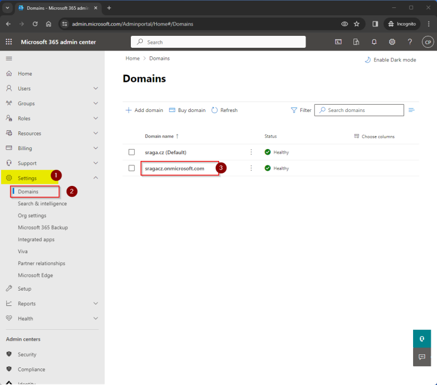Image resolution: width=437 pixels, height=385 pixels.
Task: Open new browser tab plus icon
Action: [109, 8]
